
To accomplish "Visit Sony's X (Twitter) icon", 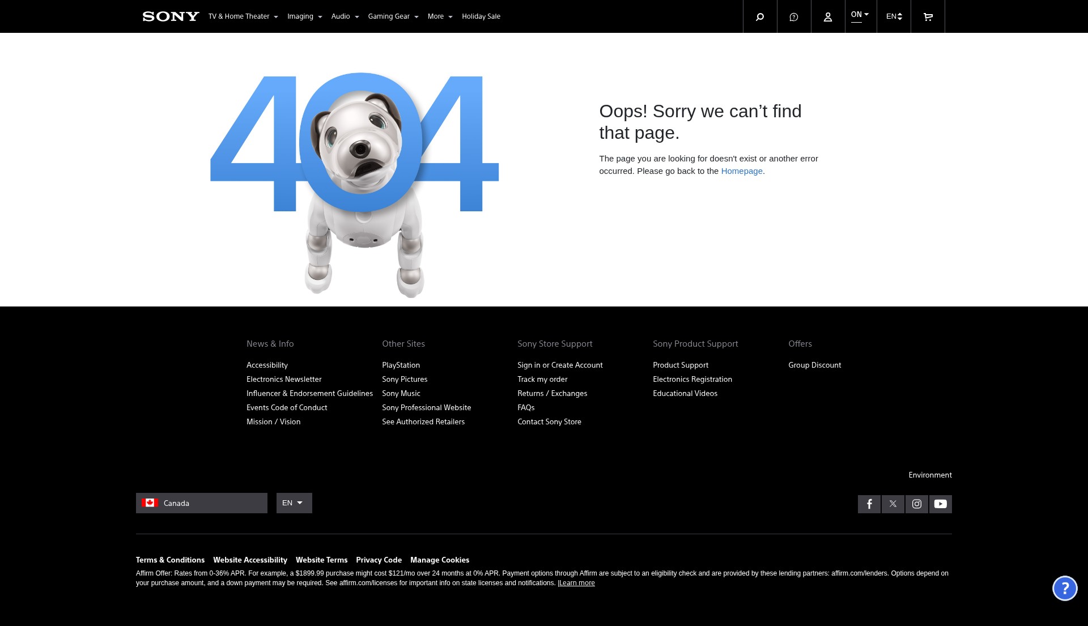I will tap(893, 504).
